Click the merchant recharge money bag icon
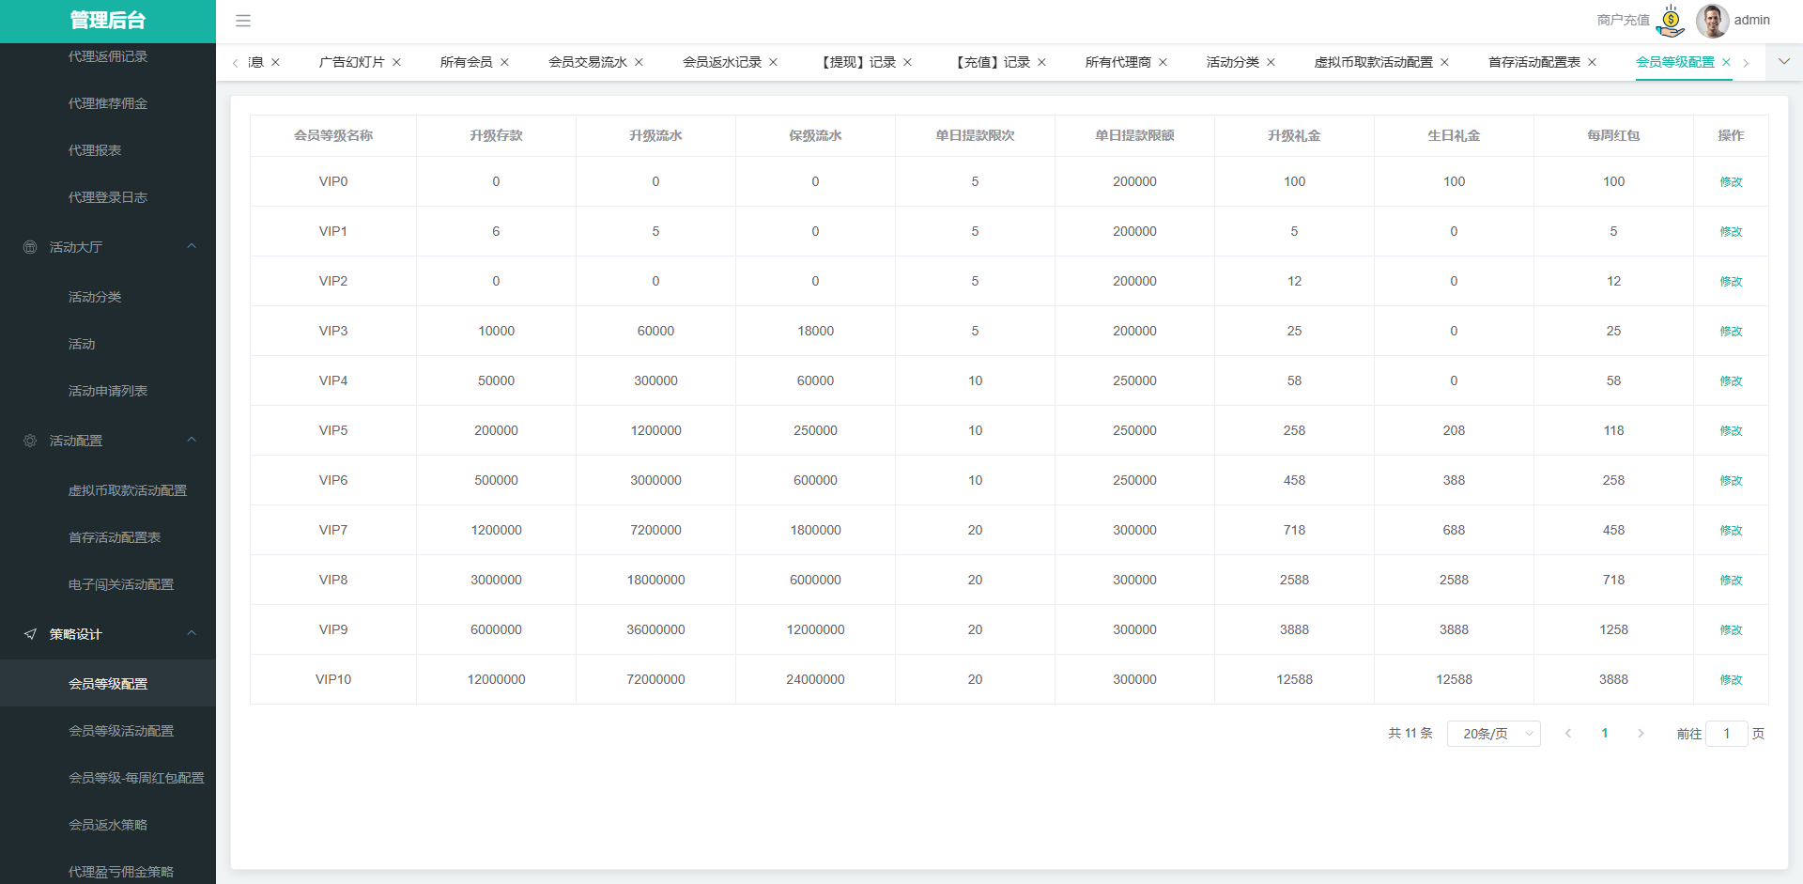 1671,21
